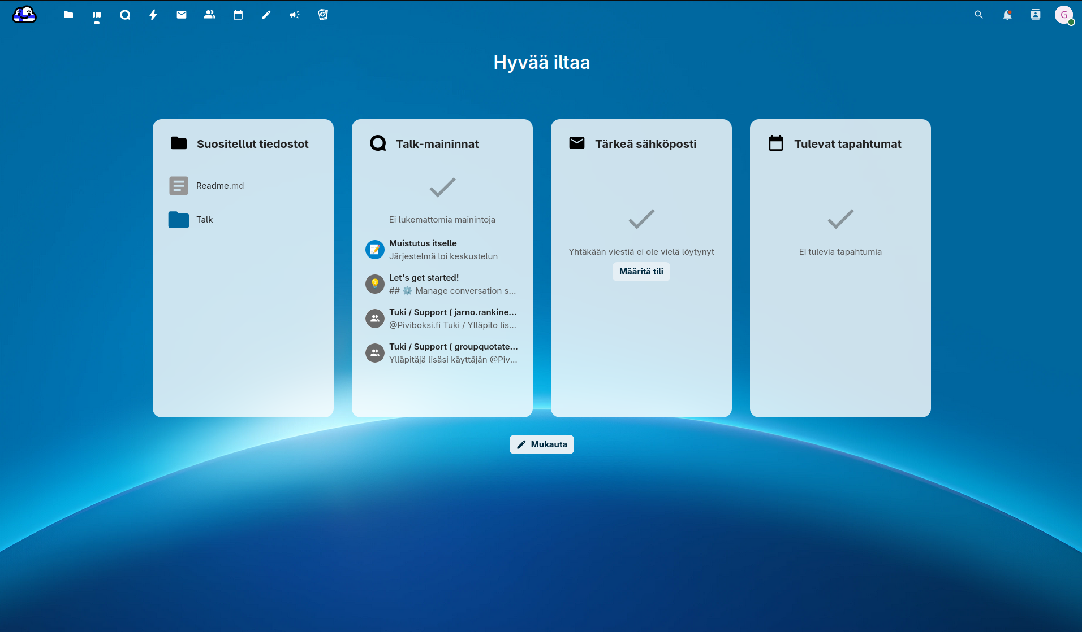Open Tuki / Support jarno.rankine conversation
The image size is (1082, 632).
(442, 319)
